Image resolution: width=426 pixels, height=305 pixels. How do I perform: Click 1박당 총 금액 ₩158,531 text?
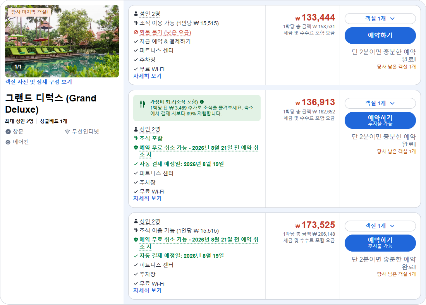[x=309, y=27]
